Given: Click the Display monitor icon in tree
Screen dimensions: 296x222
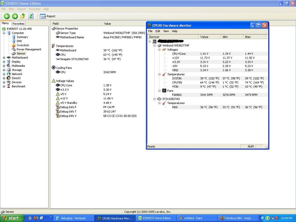Looking at the screenshot, I should [x=9, y=62].
